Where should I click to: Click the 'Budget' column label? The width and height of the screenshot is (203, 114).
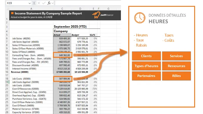click(75, 35)
